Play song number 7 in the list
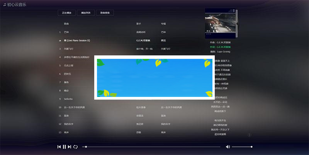 (66, 82)
